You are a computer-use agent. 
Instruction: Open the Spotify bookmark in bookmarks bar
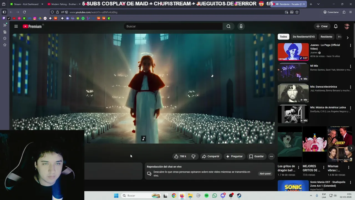83,18
